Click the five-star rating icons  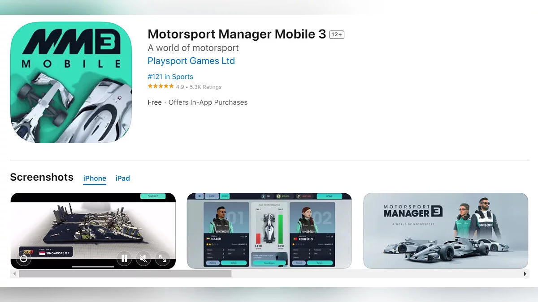[161, 86]
